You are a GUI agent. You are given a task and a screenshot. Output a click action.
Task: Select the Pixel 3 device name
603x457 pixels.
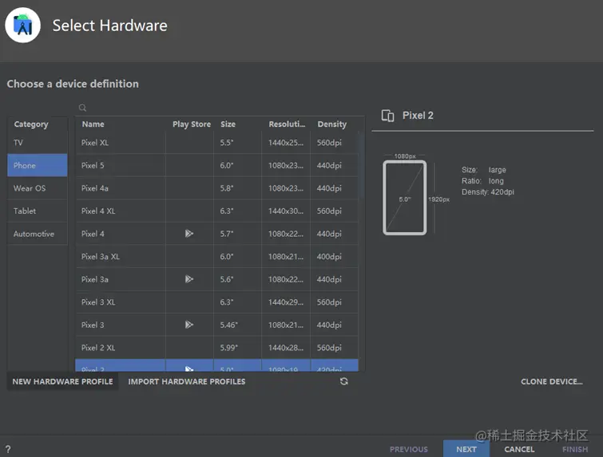(93, 325)
